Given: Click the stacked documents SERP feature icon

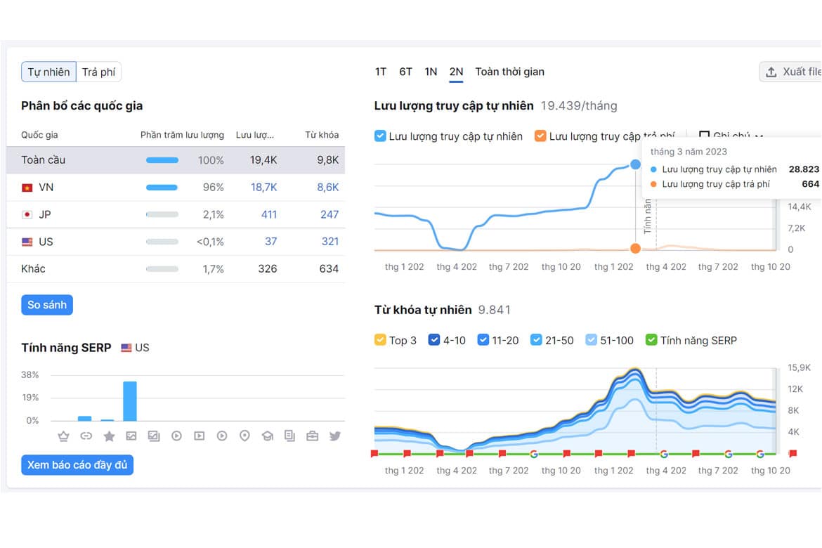Looking at the screenshot, I should pyautogui.click(x=289, y=436).
